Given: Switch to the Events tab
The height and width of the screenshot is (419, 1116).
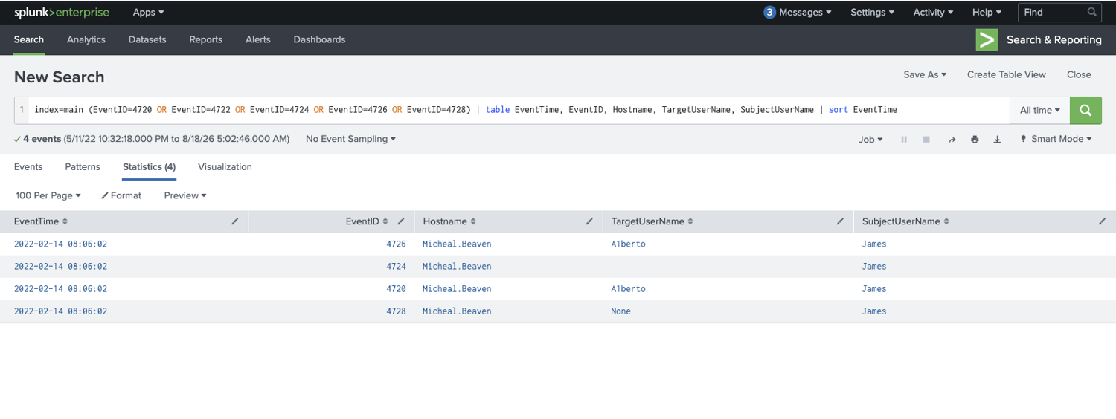Looking at the screenshot, I should 28,167.
